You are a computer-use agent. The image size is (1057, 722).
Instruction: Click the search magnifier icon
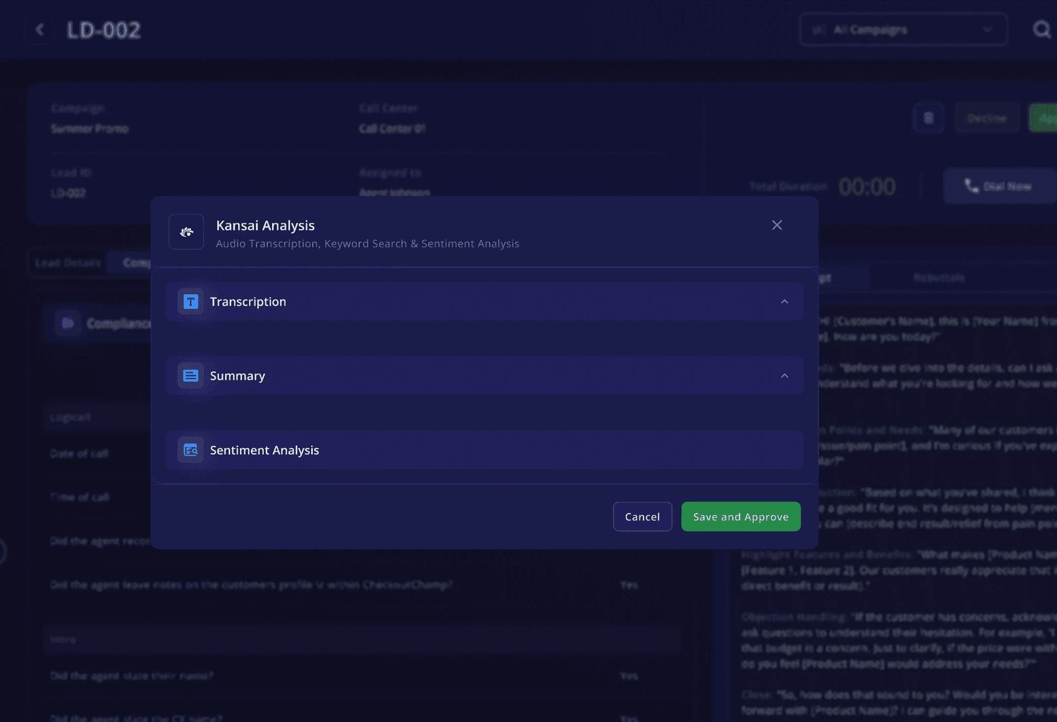1042,30
